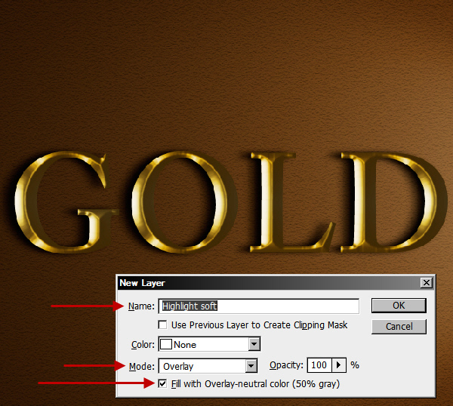Viewport: 453px width, 406px height.
Task: Close the New Layer dialog with X
Action: [427, 283]
